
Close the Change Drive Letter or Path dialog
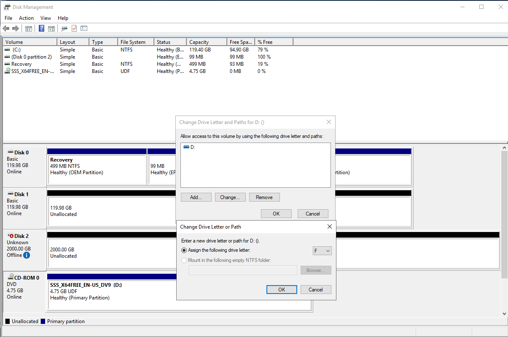(x=329, y=226)
